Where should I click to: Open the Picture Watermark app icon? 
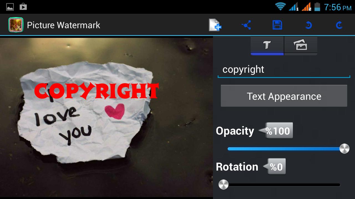click(16, 25)
